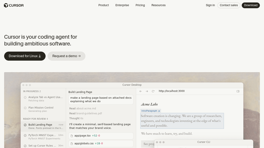Click check circle on PyTorch MNIST task
264x148 pixels.
coord(25,135)
